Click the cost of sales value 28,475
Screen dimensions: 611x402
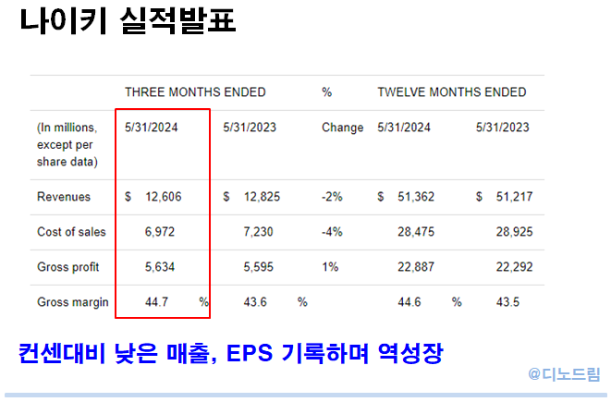click(x=416, y=232)
